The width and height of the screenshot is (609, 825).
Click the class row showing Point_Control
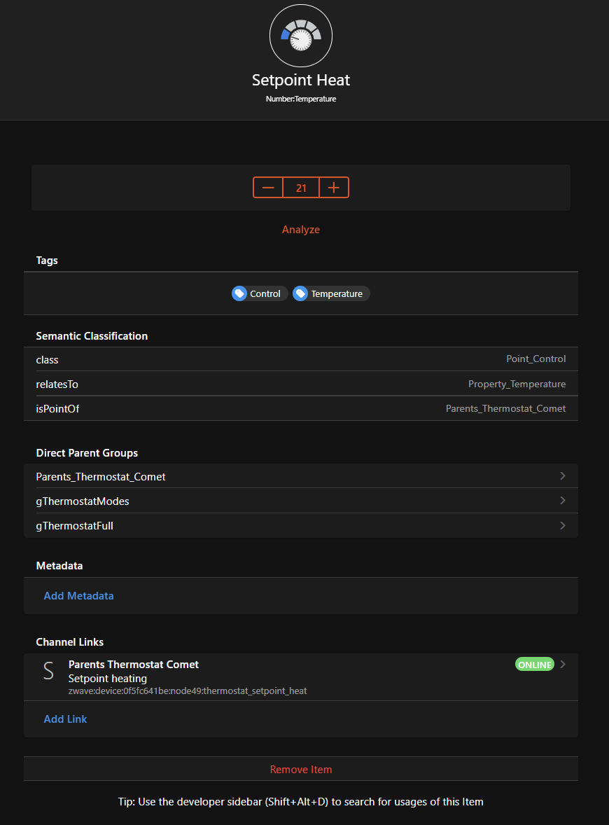coord(301,359)
